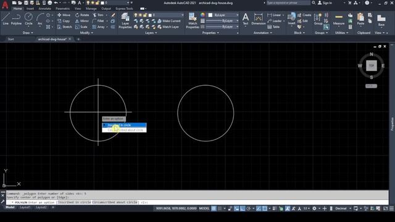Click the Trim tool

[98, 15]
